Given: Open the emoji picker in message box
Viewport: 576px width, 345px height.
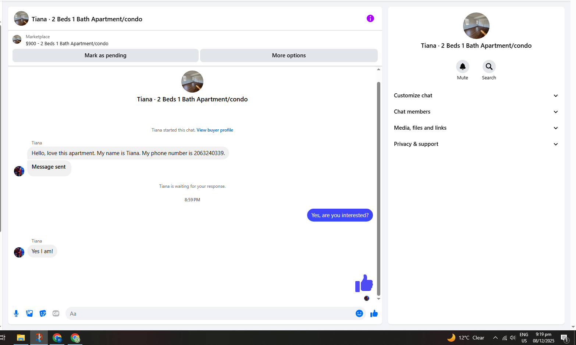Looking at the screenshot, I should click(359, 313).
